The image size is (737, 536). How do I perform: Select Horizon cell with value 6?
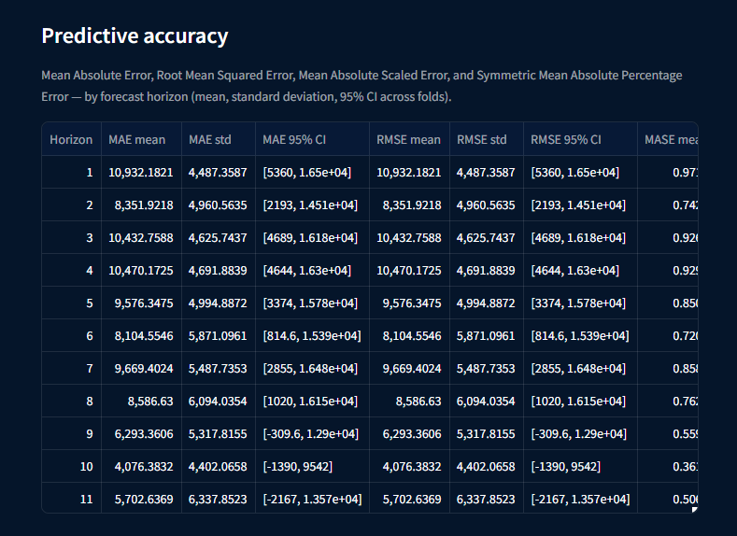(71, 336)
